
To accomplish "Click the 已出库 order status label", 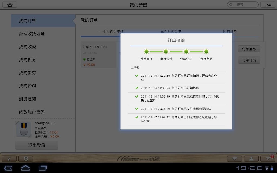I will pos(91,59).
